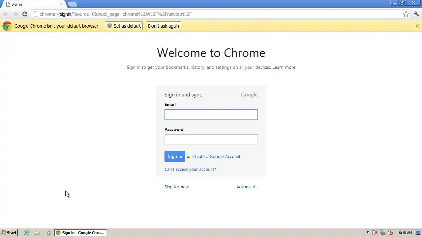Bookmark this page with the star icon
Viewport: 422px width, 237px height.
tap(406, 14)
